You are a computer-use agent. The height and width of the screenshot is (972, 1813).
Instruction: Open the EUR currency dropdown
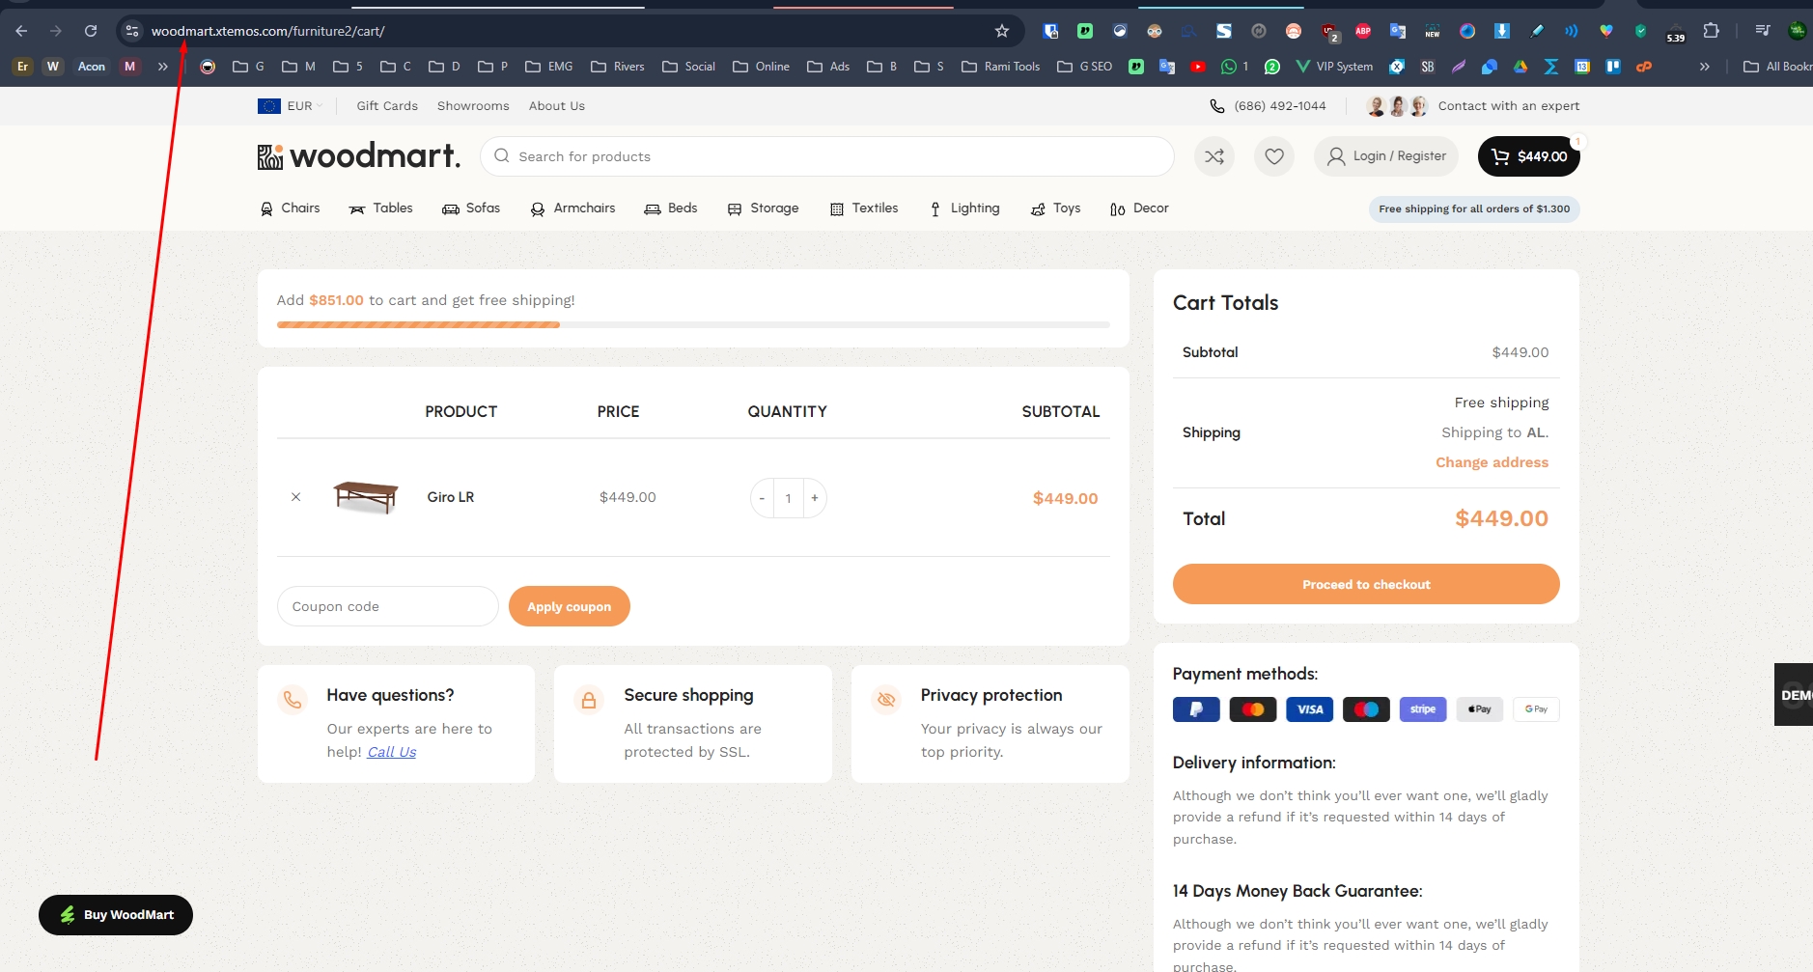291,106
